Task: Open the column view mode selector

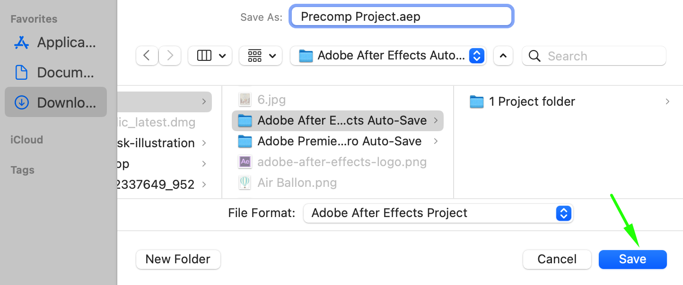Action: pos(210,56)
